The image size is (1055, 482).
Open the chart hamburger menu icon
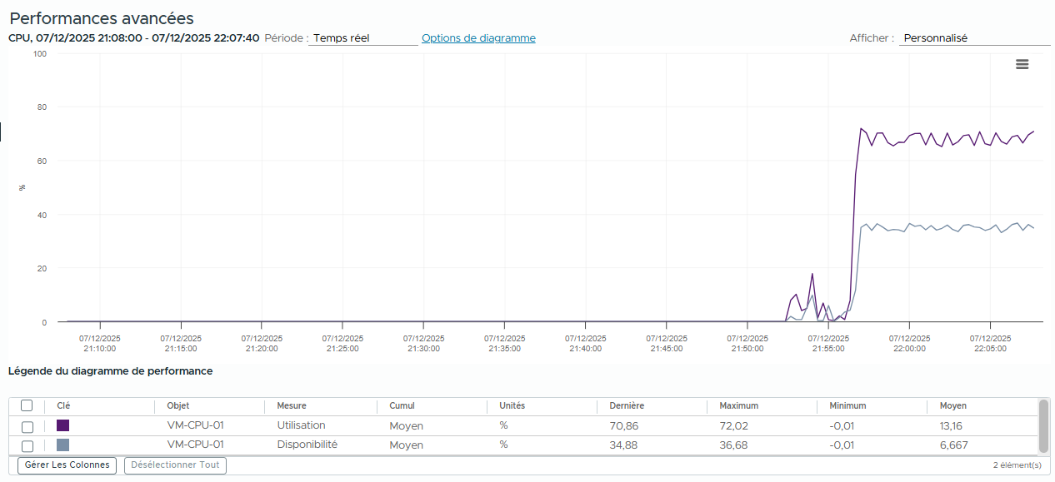click(1022, 65)
